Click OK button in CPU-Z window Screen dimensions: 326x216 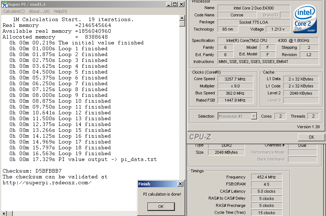pos(311,137)
